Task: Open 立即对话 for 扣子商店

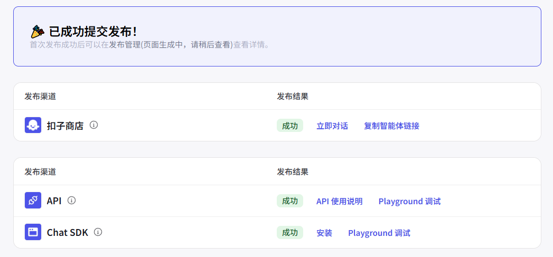Action: pyautogui.click(x=332, y=126)
